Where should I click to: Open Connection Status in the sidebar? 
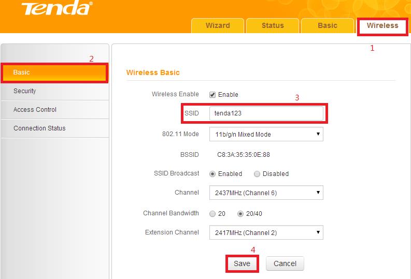(54, 128)
